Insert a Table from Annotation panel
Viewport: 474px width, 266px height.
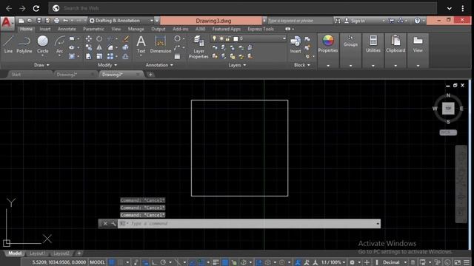[177, 56]
